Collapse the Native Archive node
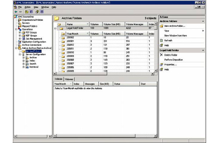Screen dimensions: 219x143 16,48
